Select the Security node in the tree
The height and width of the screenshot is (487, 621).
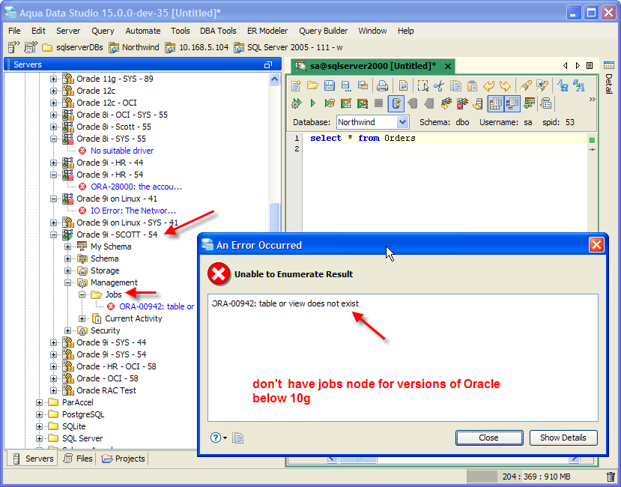click(105, 330)
